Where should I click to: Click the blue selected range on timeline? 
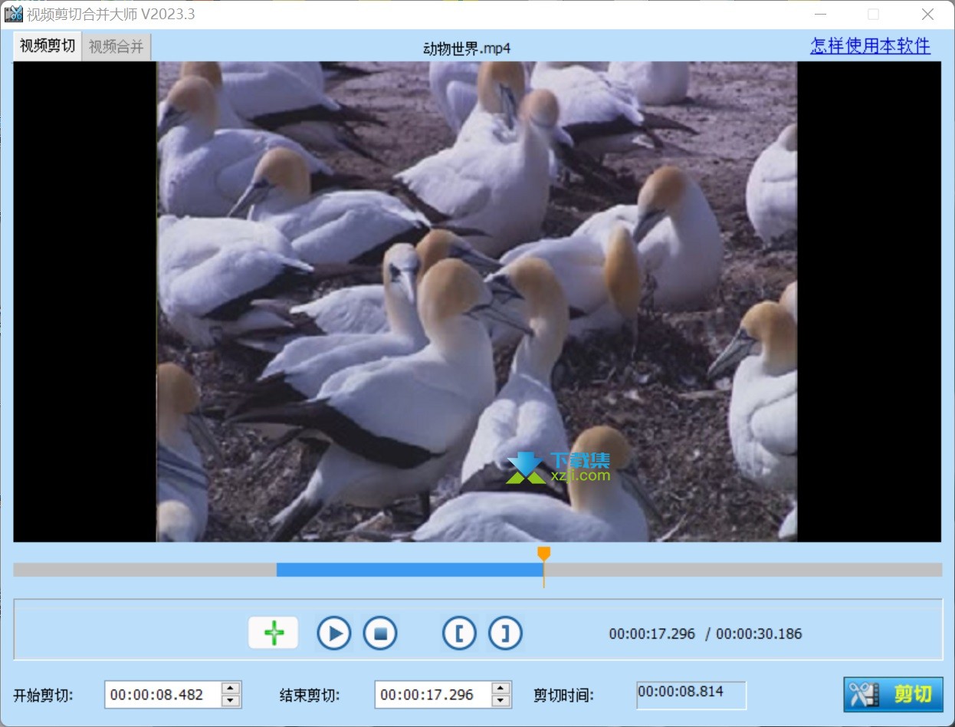(410, 570)
